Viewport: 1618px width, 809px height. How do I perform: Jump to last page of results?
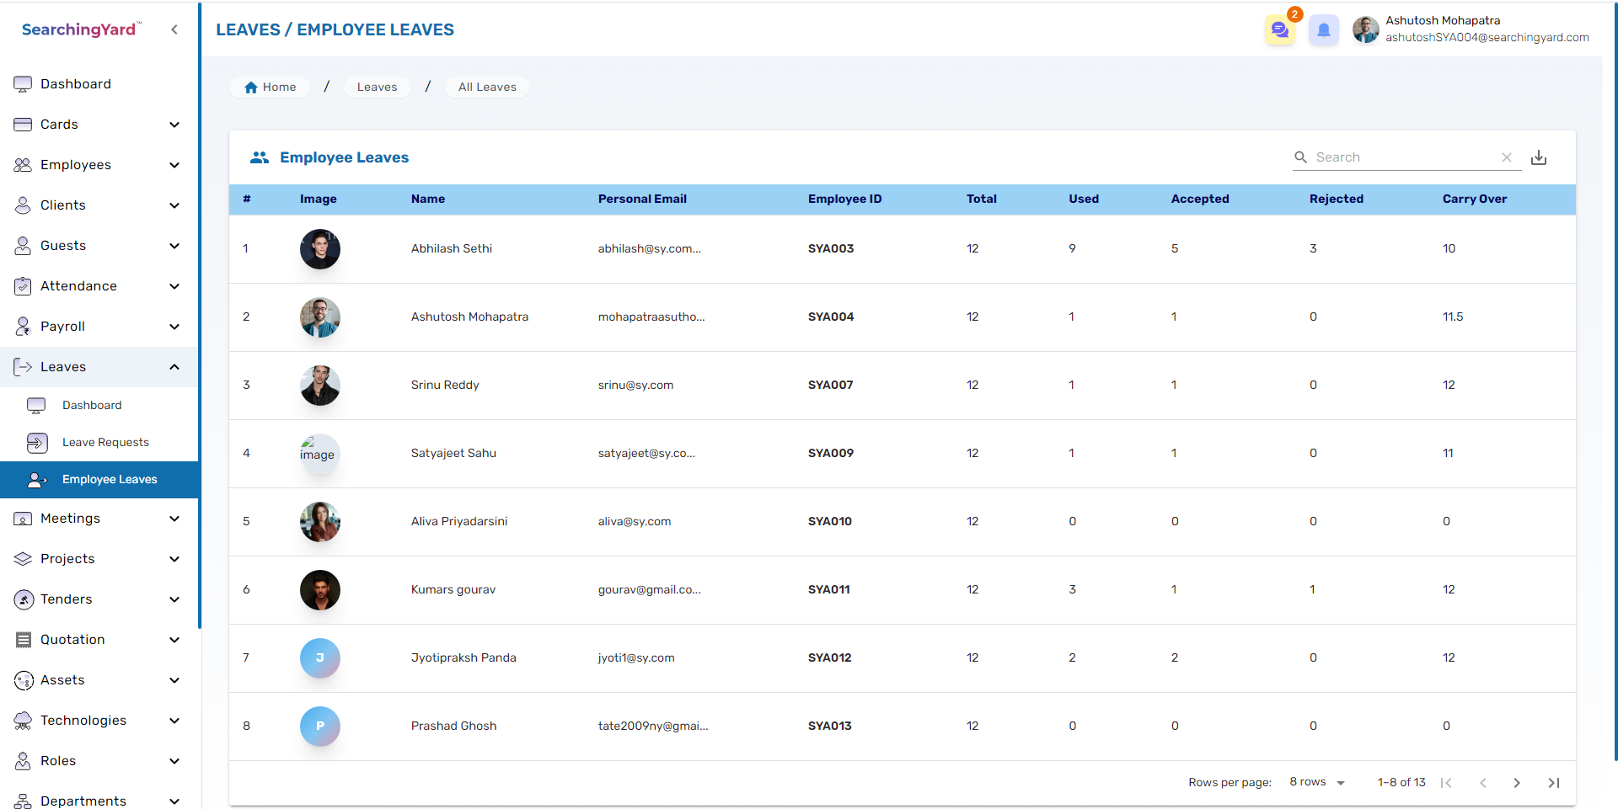1554,783
